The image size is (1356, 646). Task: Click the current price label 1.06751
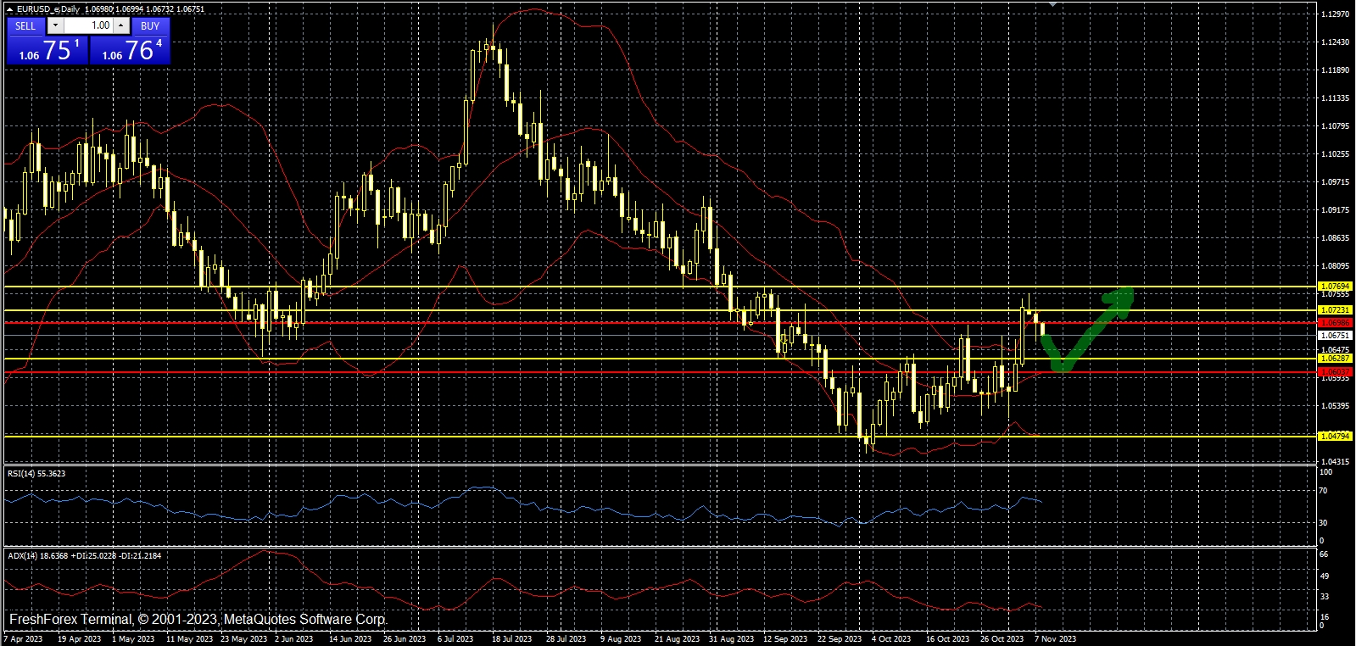[1335, 336]
